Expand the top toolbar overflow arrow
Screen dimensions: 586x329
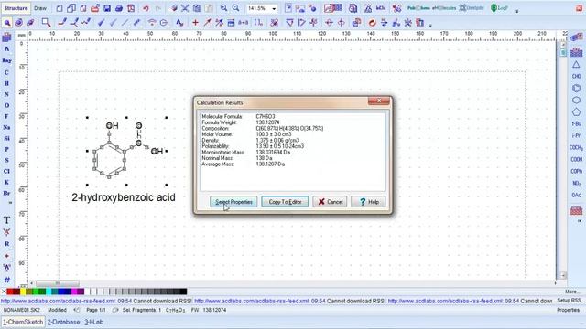point(517,11)
